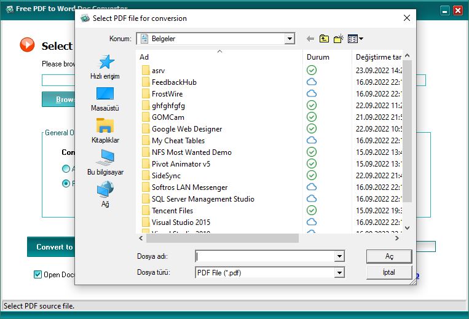Click the Convert to button in converter window
469x319 pixels.
[51, 247]
